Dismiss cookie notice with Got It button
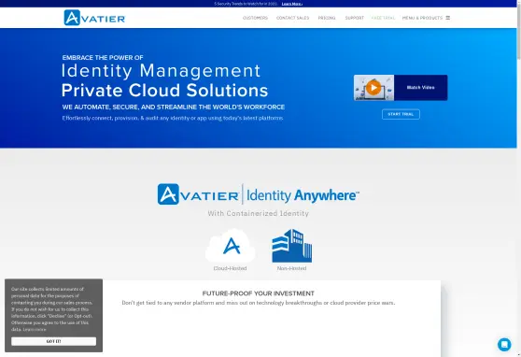Viewport: 521px width, 357px height. pyautogui.click(x=53, y=341)
